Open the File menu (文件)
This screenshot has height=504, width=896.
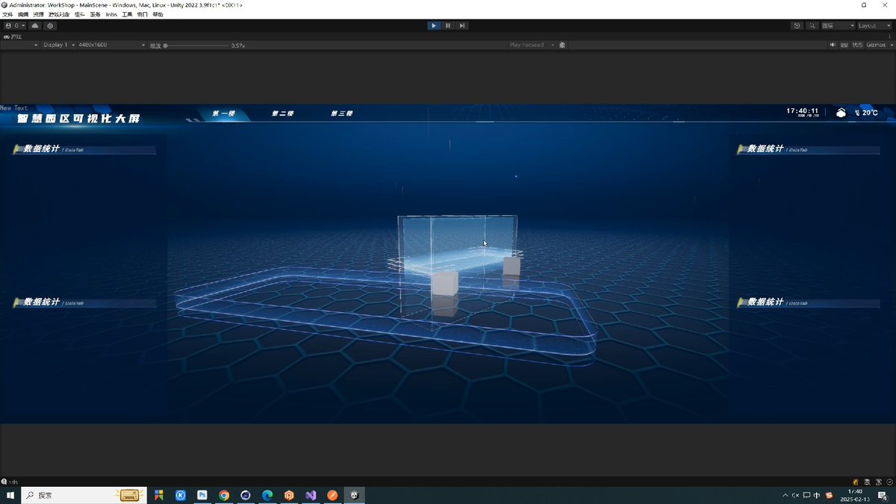click(7, 14)
